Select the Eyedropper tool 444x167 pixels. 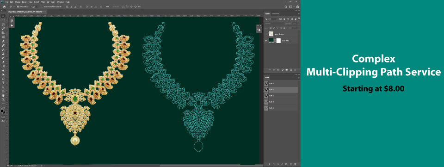tap(3, 41)
